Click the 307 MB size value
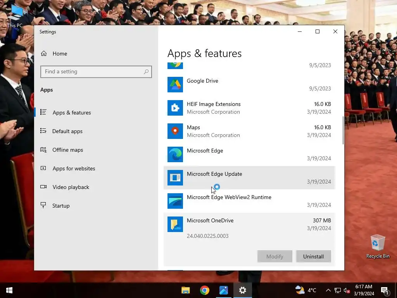 pos(322,220)
